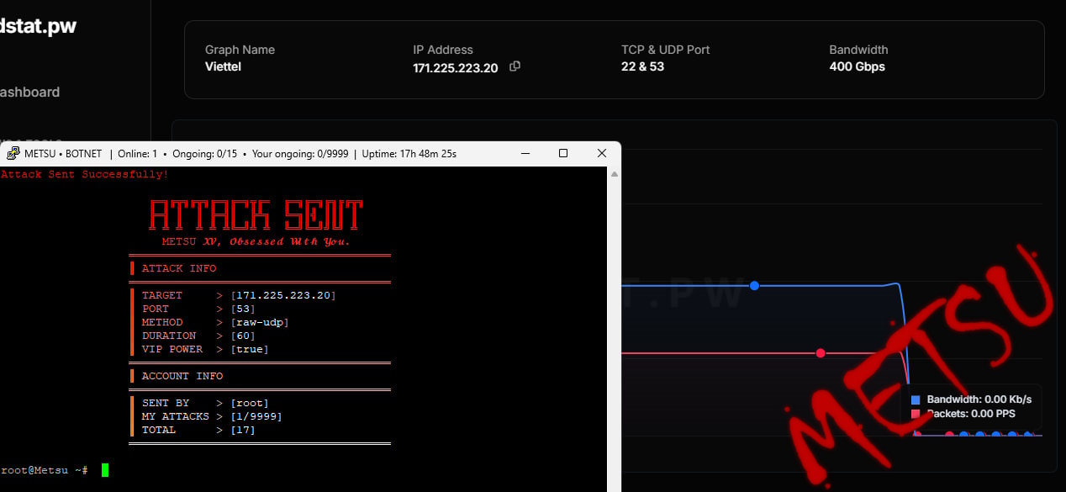Image resolution: width=1066 pixels, height=492 pixels.
Task: Click the scrollbar up arrow in the terminal
Action: click(614, 172)
